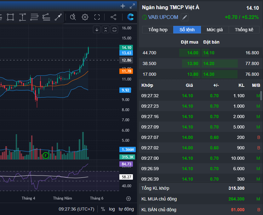This screenshot has height=215, width=263.
Task: Click the blue C logo icon
Action: click(130, 17)
